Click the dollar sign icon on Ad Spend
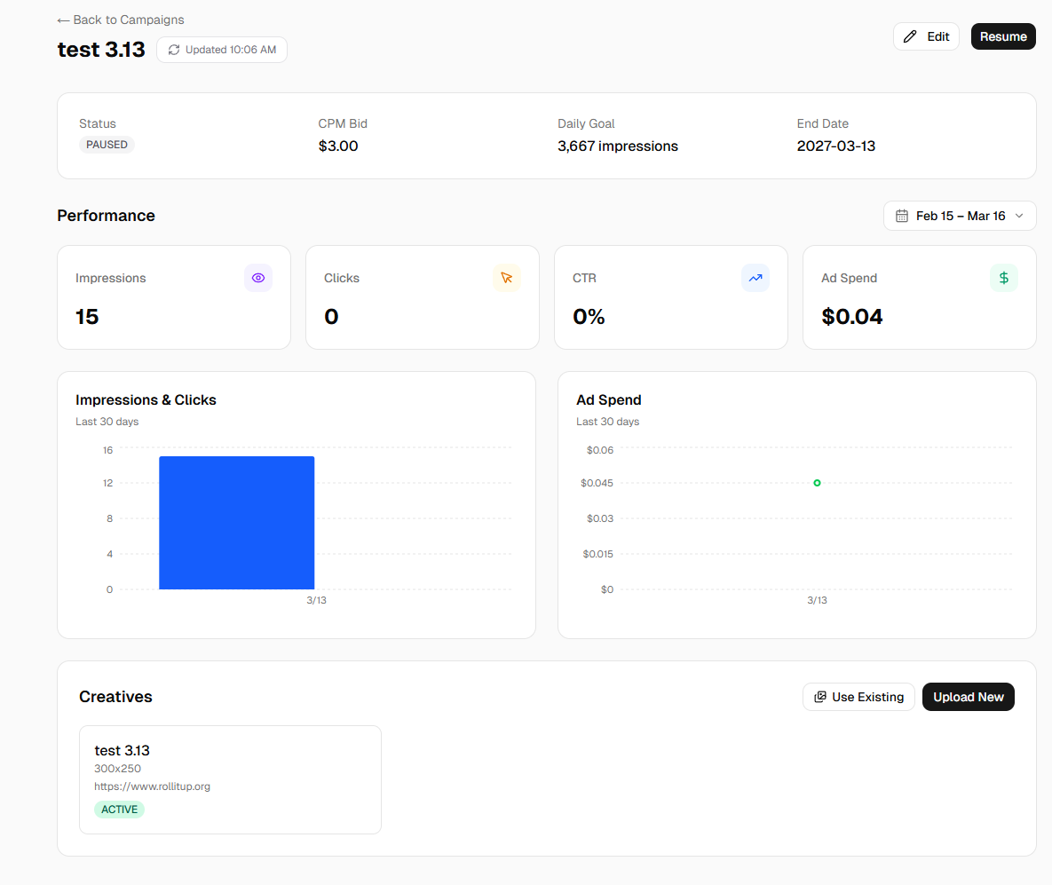Screen dimensions: 1052x885 point(1004,278)
